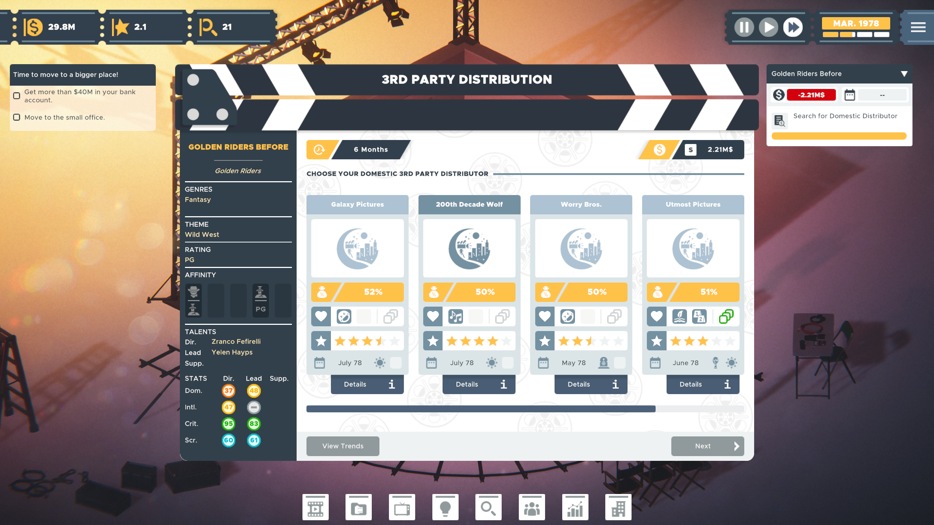Open the television icon in bottom toolbar

[x=402, y=507]
